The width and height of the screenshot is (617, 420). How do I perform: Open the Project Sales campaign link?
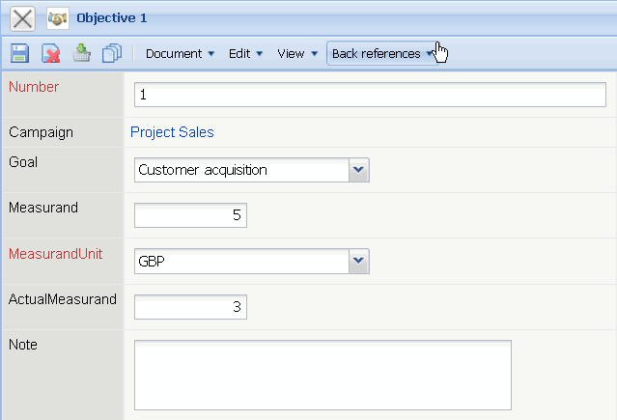point(172,132)
